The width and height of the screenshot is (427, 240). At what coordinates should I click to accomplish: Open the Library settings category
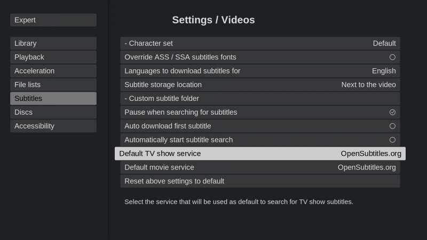pyautogui.click(x=53, y=43)
